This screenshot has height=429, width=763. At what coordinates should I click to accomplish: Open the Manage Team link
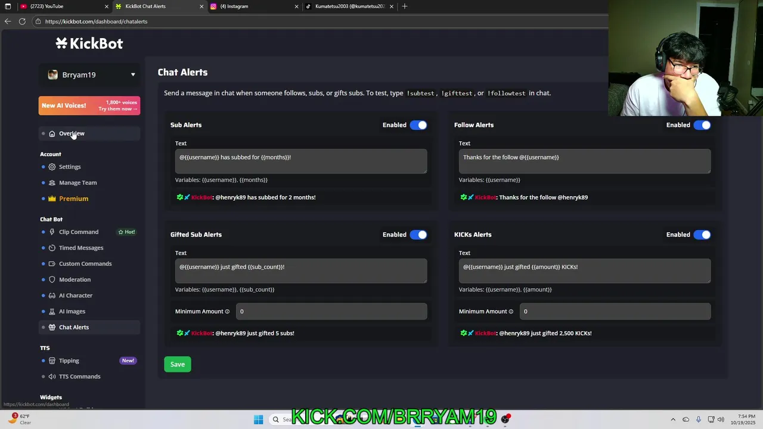77,183
